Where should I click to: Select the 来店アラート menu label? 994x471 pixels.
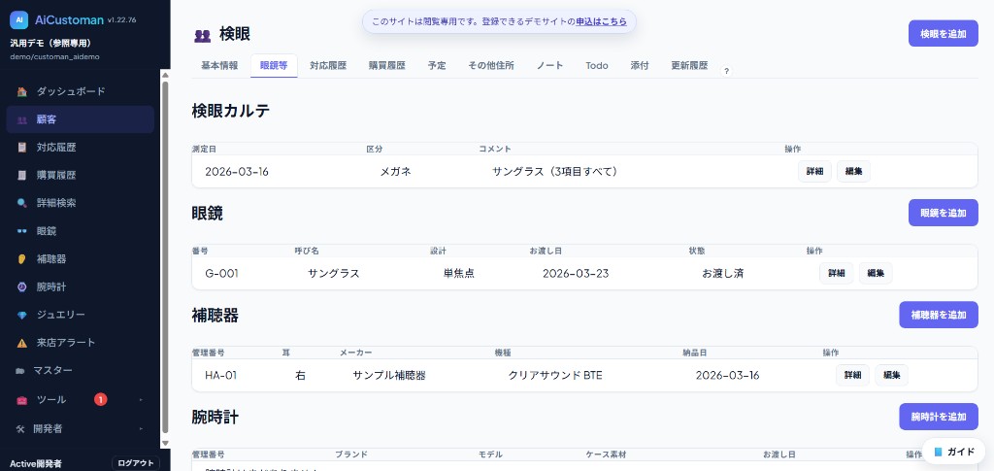(x=65, y=343)
